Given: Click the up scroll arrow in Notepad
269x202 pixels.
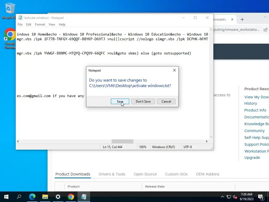Looking at the screenshot, I should point(211,29).
